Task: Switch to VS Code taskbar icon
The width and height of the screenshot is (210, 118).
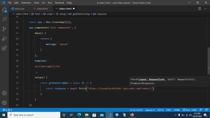Action: click(x=109, y=115)
